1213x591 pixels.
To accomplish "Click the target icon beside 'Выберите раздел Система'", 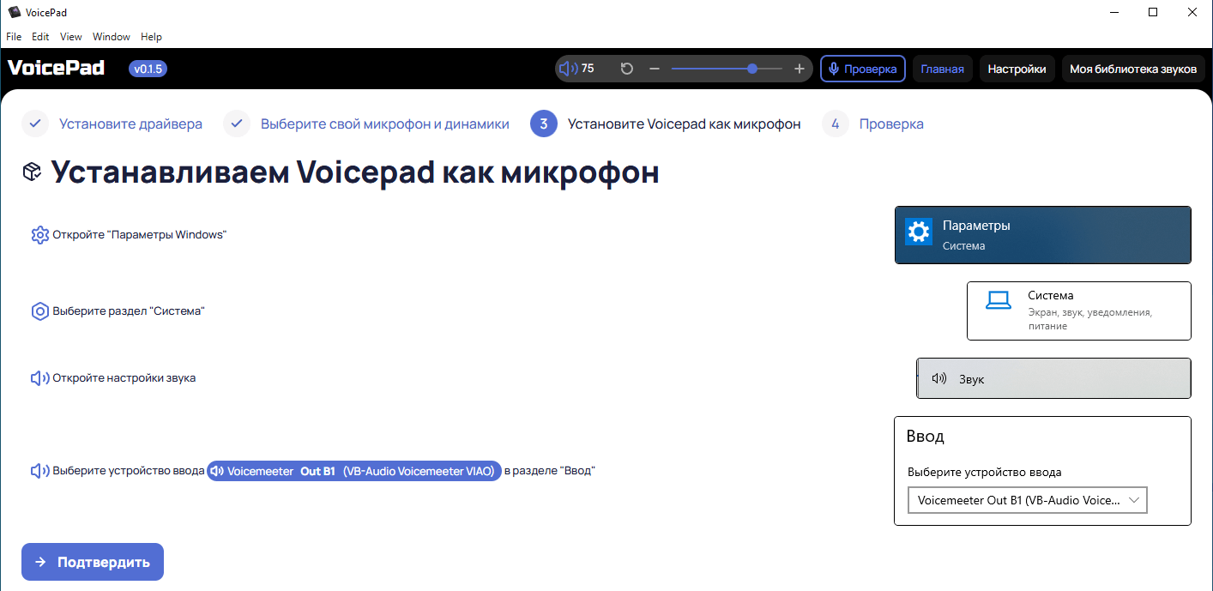I will [x=39, y=311].
